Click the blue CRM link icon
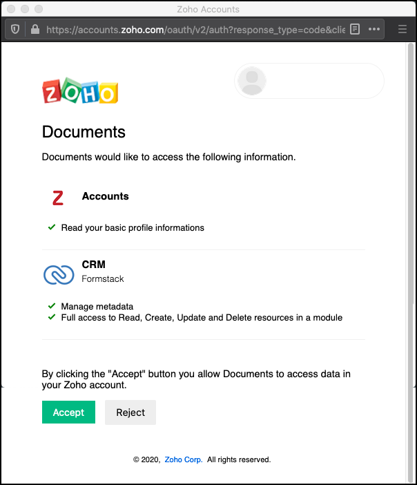 [x=58, y=274]
